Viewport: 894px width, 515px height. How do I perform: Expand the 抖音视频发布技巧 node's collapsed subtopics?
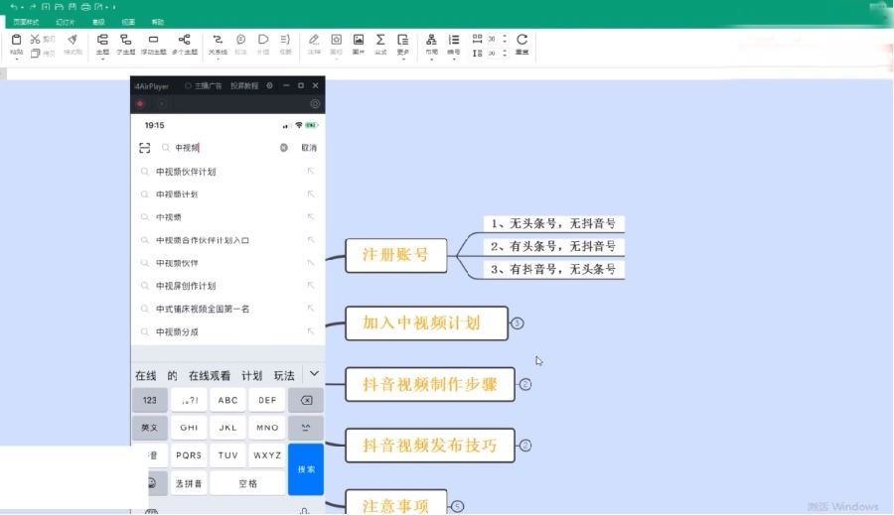pos(525,446)
